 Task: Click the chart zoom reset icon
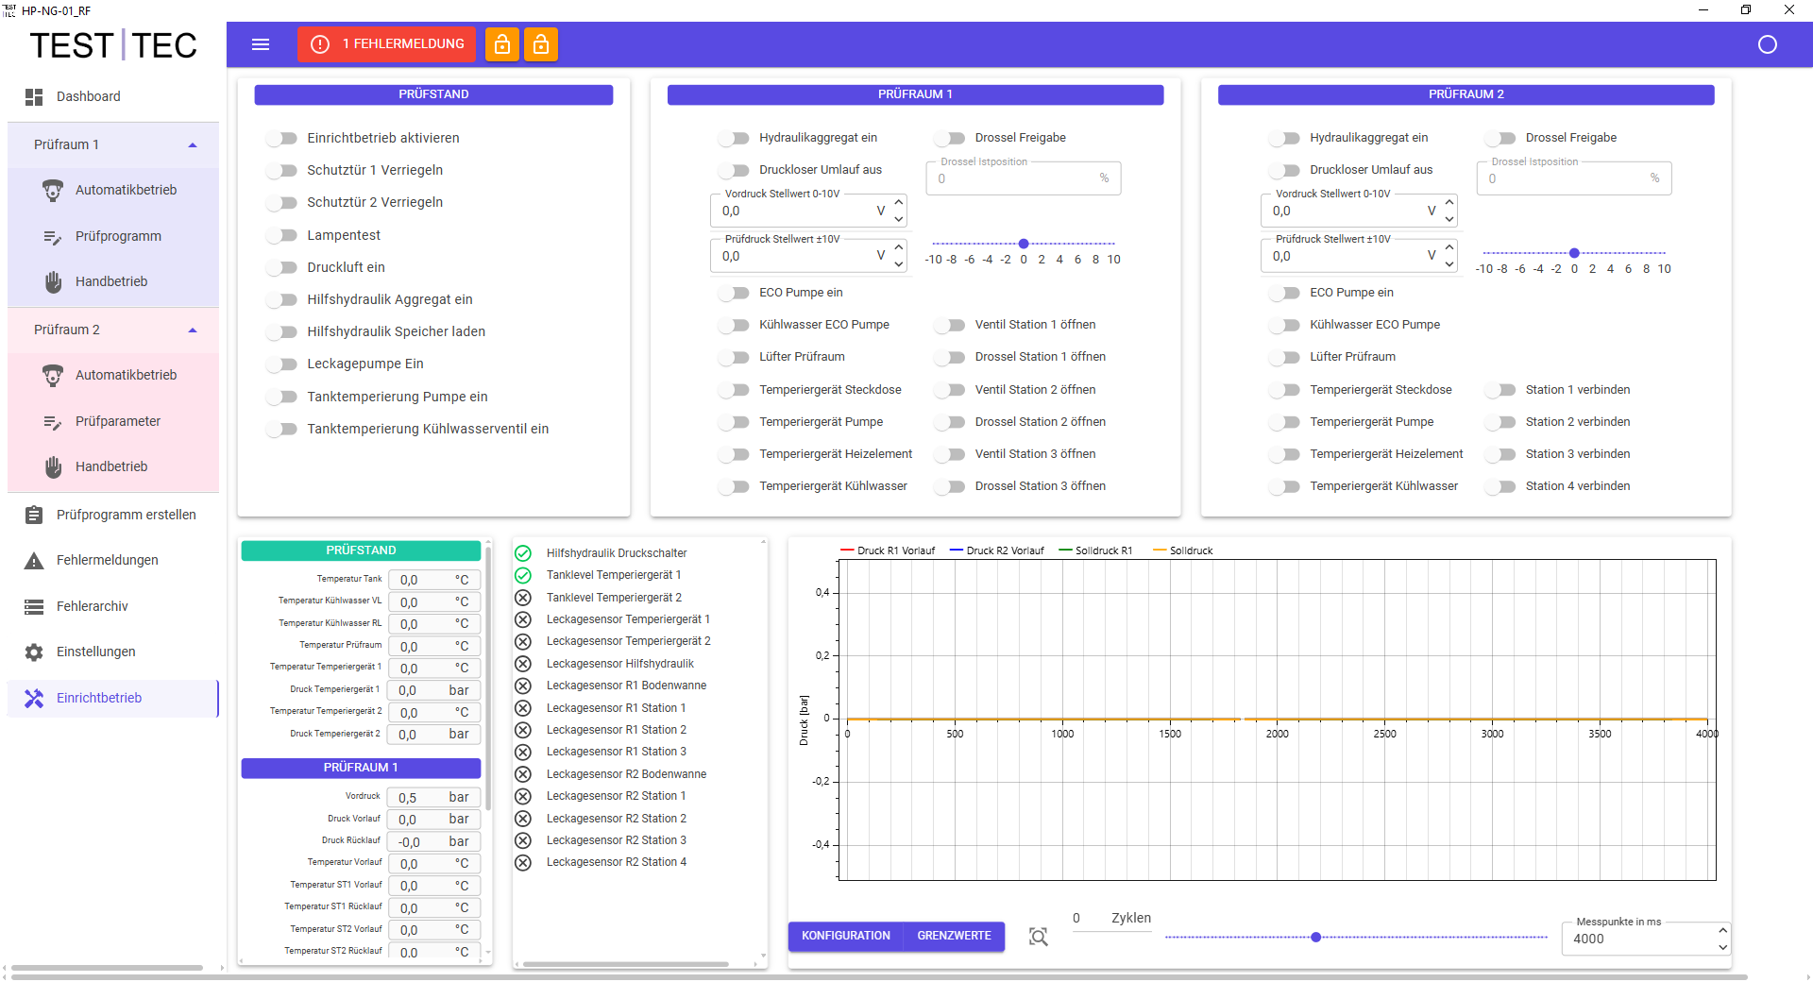click(x=1038, y=937)
